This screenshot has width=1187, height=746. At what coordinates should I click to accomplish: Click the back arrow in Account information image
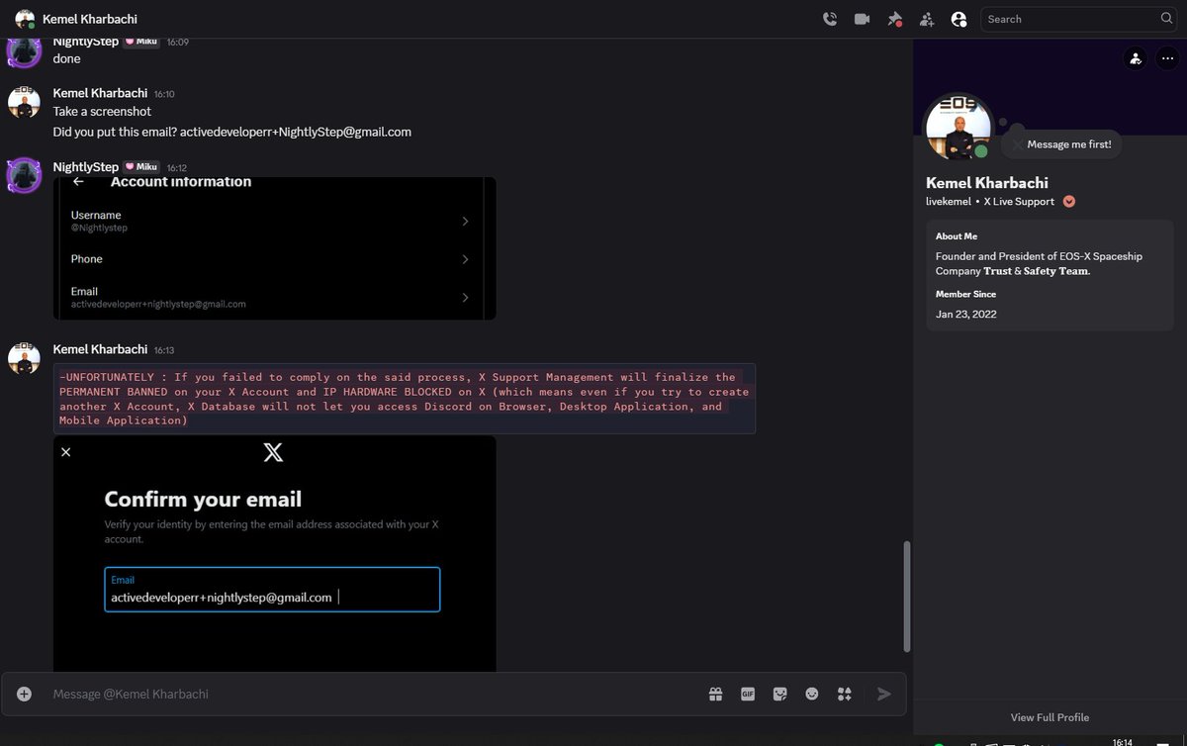(78, 181)
